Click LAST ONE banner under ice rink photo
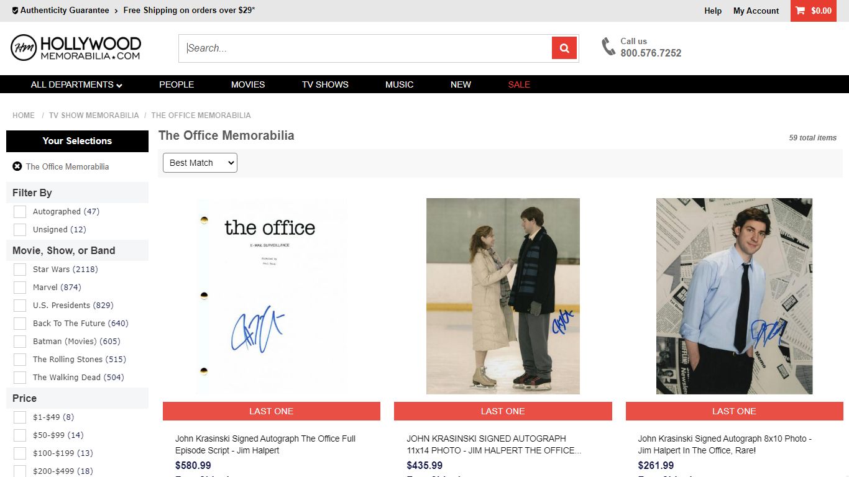Image resolution: width=849 pixels, height=477 pixels. [503, 411]
